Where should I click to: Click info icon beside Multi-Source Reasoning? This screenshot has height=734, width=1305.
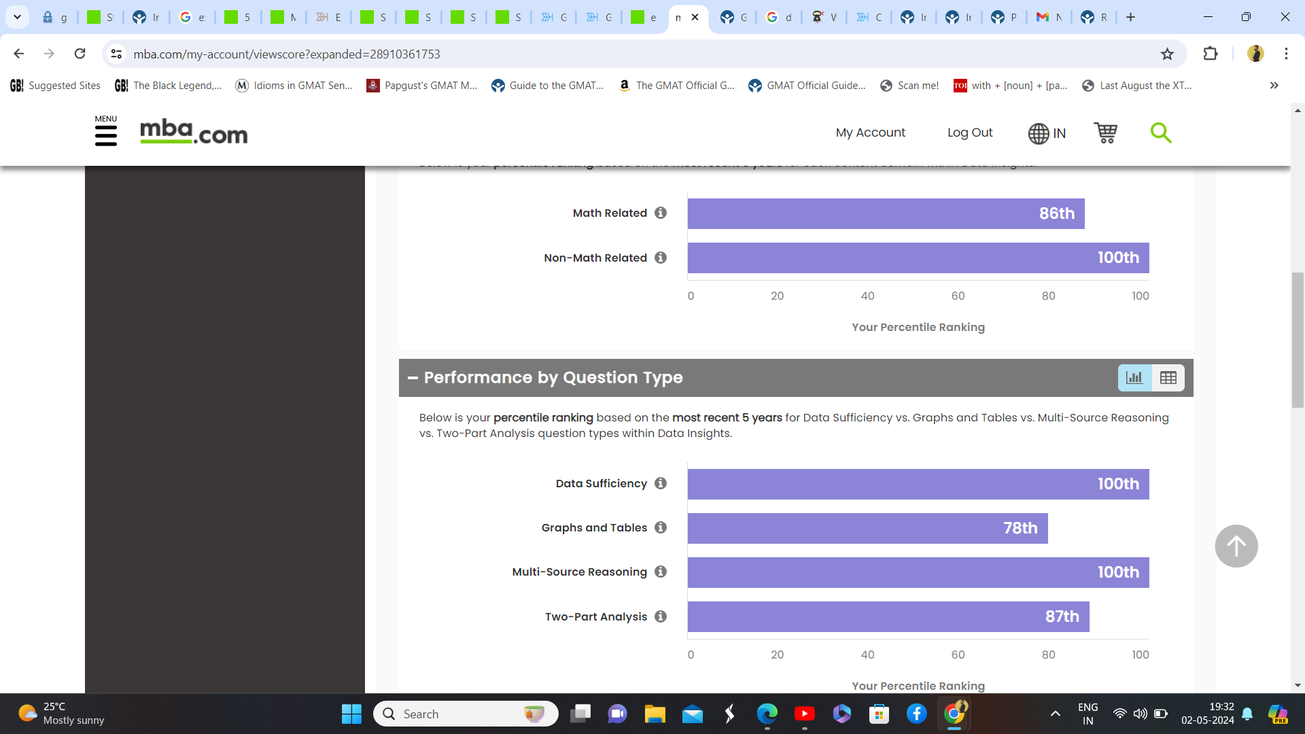point(661,572)
